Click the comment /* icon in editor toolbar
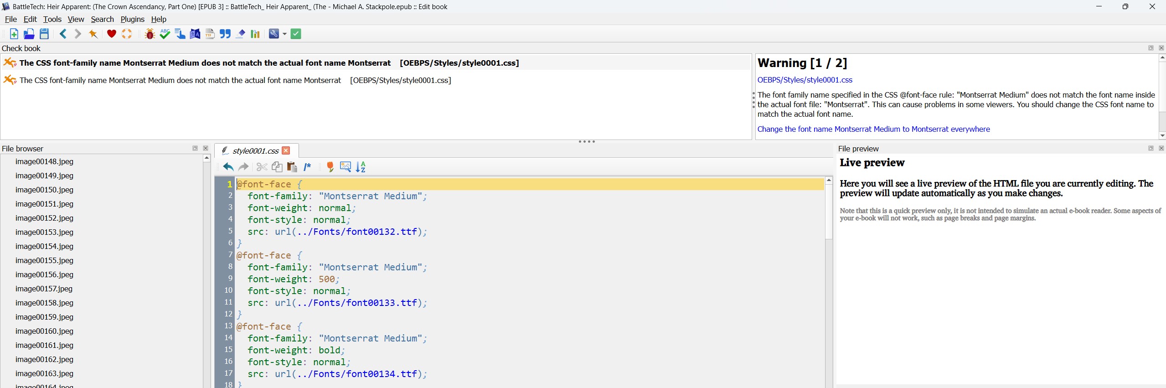 tap(307, 167)
